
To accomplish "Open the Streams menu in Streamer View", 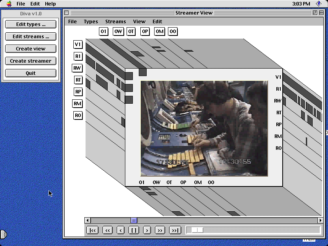I will [x=116, y=21].
